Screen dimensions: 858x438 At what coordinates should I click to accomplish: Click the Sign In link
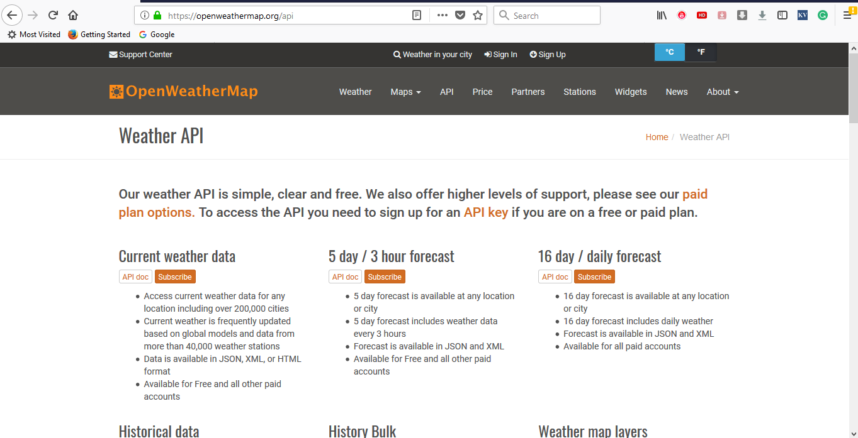(x=500, y=55)
